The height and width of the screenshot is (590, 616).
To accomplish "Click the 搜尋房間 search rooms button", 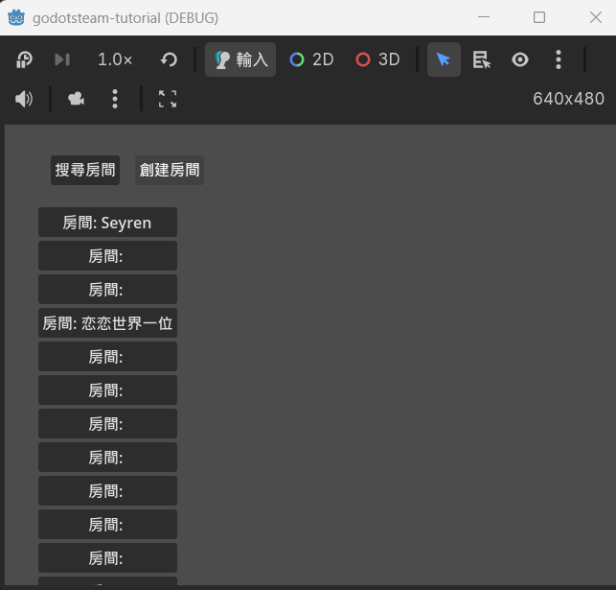I will click(85, 170).
